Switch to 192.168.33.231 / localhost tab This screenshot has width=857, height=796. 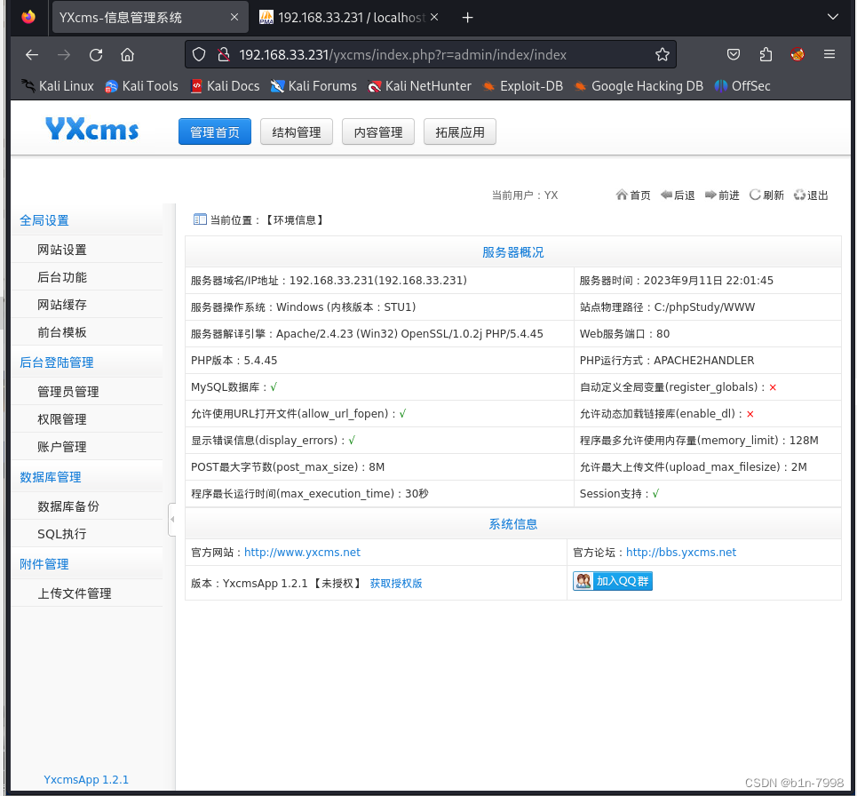350,18
